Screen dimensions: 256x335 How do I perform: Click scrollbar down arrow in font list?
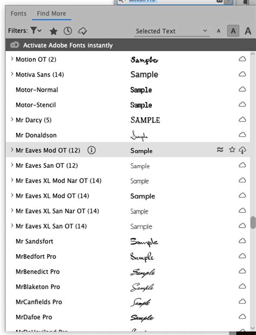click(x=253, y=329)
